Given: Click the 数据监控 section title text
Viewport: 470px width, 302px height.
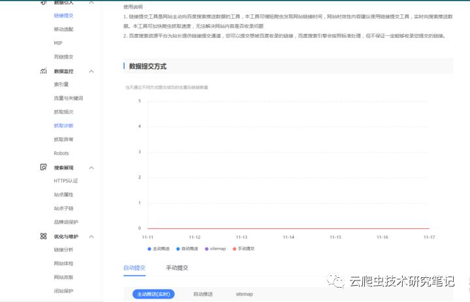Looking at the screenshot, I should [63, 71].
